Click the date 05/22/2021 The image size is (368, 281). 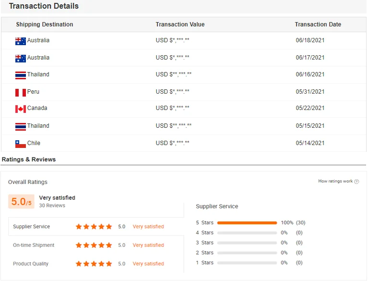pyautogui.click(x=310, y=108)
